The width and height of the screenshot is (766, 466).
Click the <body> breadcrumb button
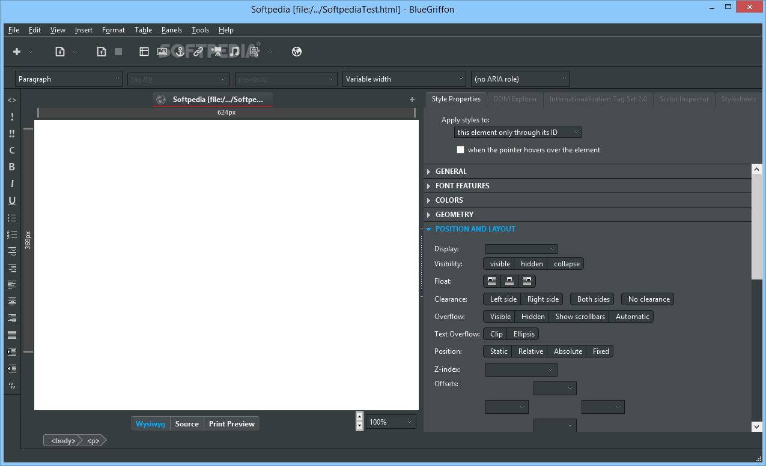click(x=62, y=441)
